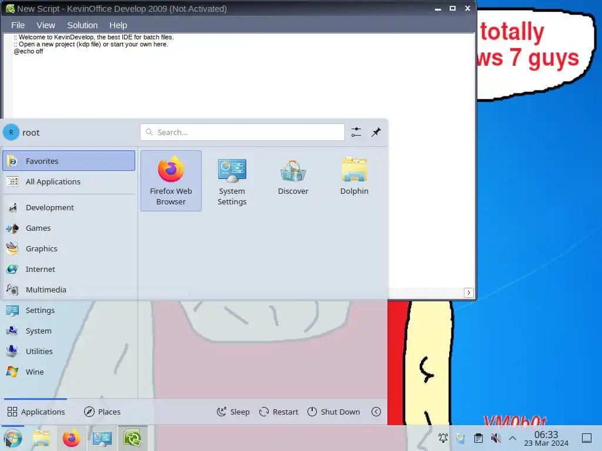Open launcher configuration sliders icon
The width and height of the screenshot is (602, 451).
(x=356, y=132)
